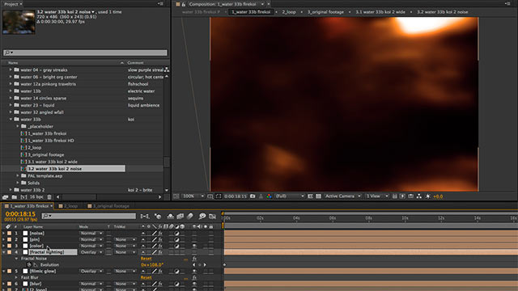
Task: Open the Project panel flowchart icon
Action: click(x=167, y=70)
